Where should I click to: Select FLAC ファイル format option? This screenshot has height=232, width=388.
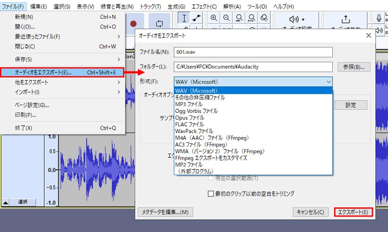pyautogui.click(x=253, y=124)
